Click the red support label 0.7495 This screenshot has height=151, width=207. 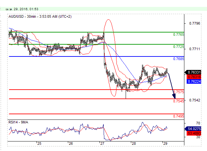pos(178,116)
